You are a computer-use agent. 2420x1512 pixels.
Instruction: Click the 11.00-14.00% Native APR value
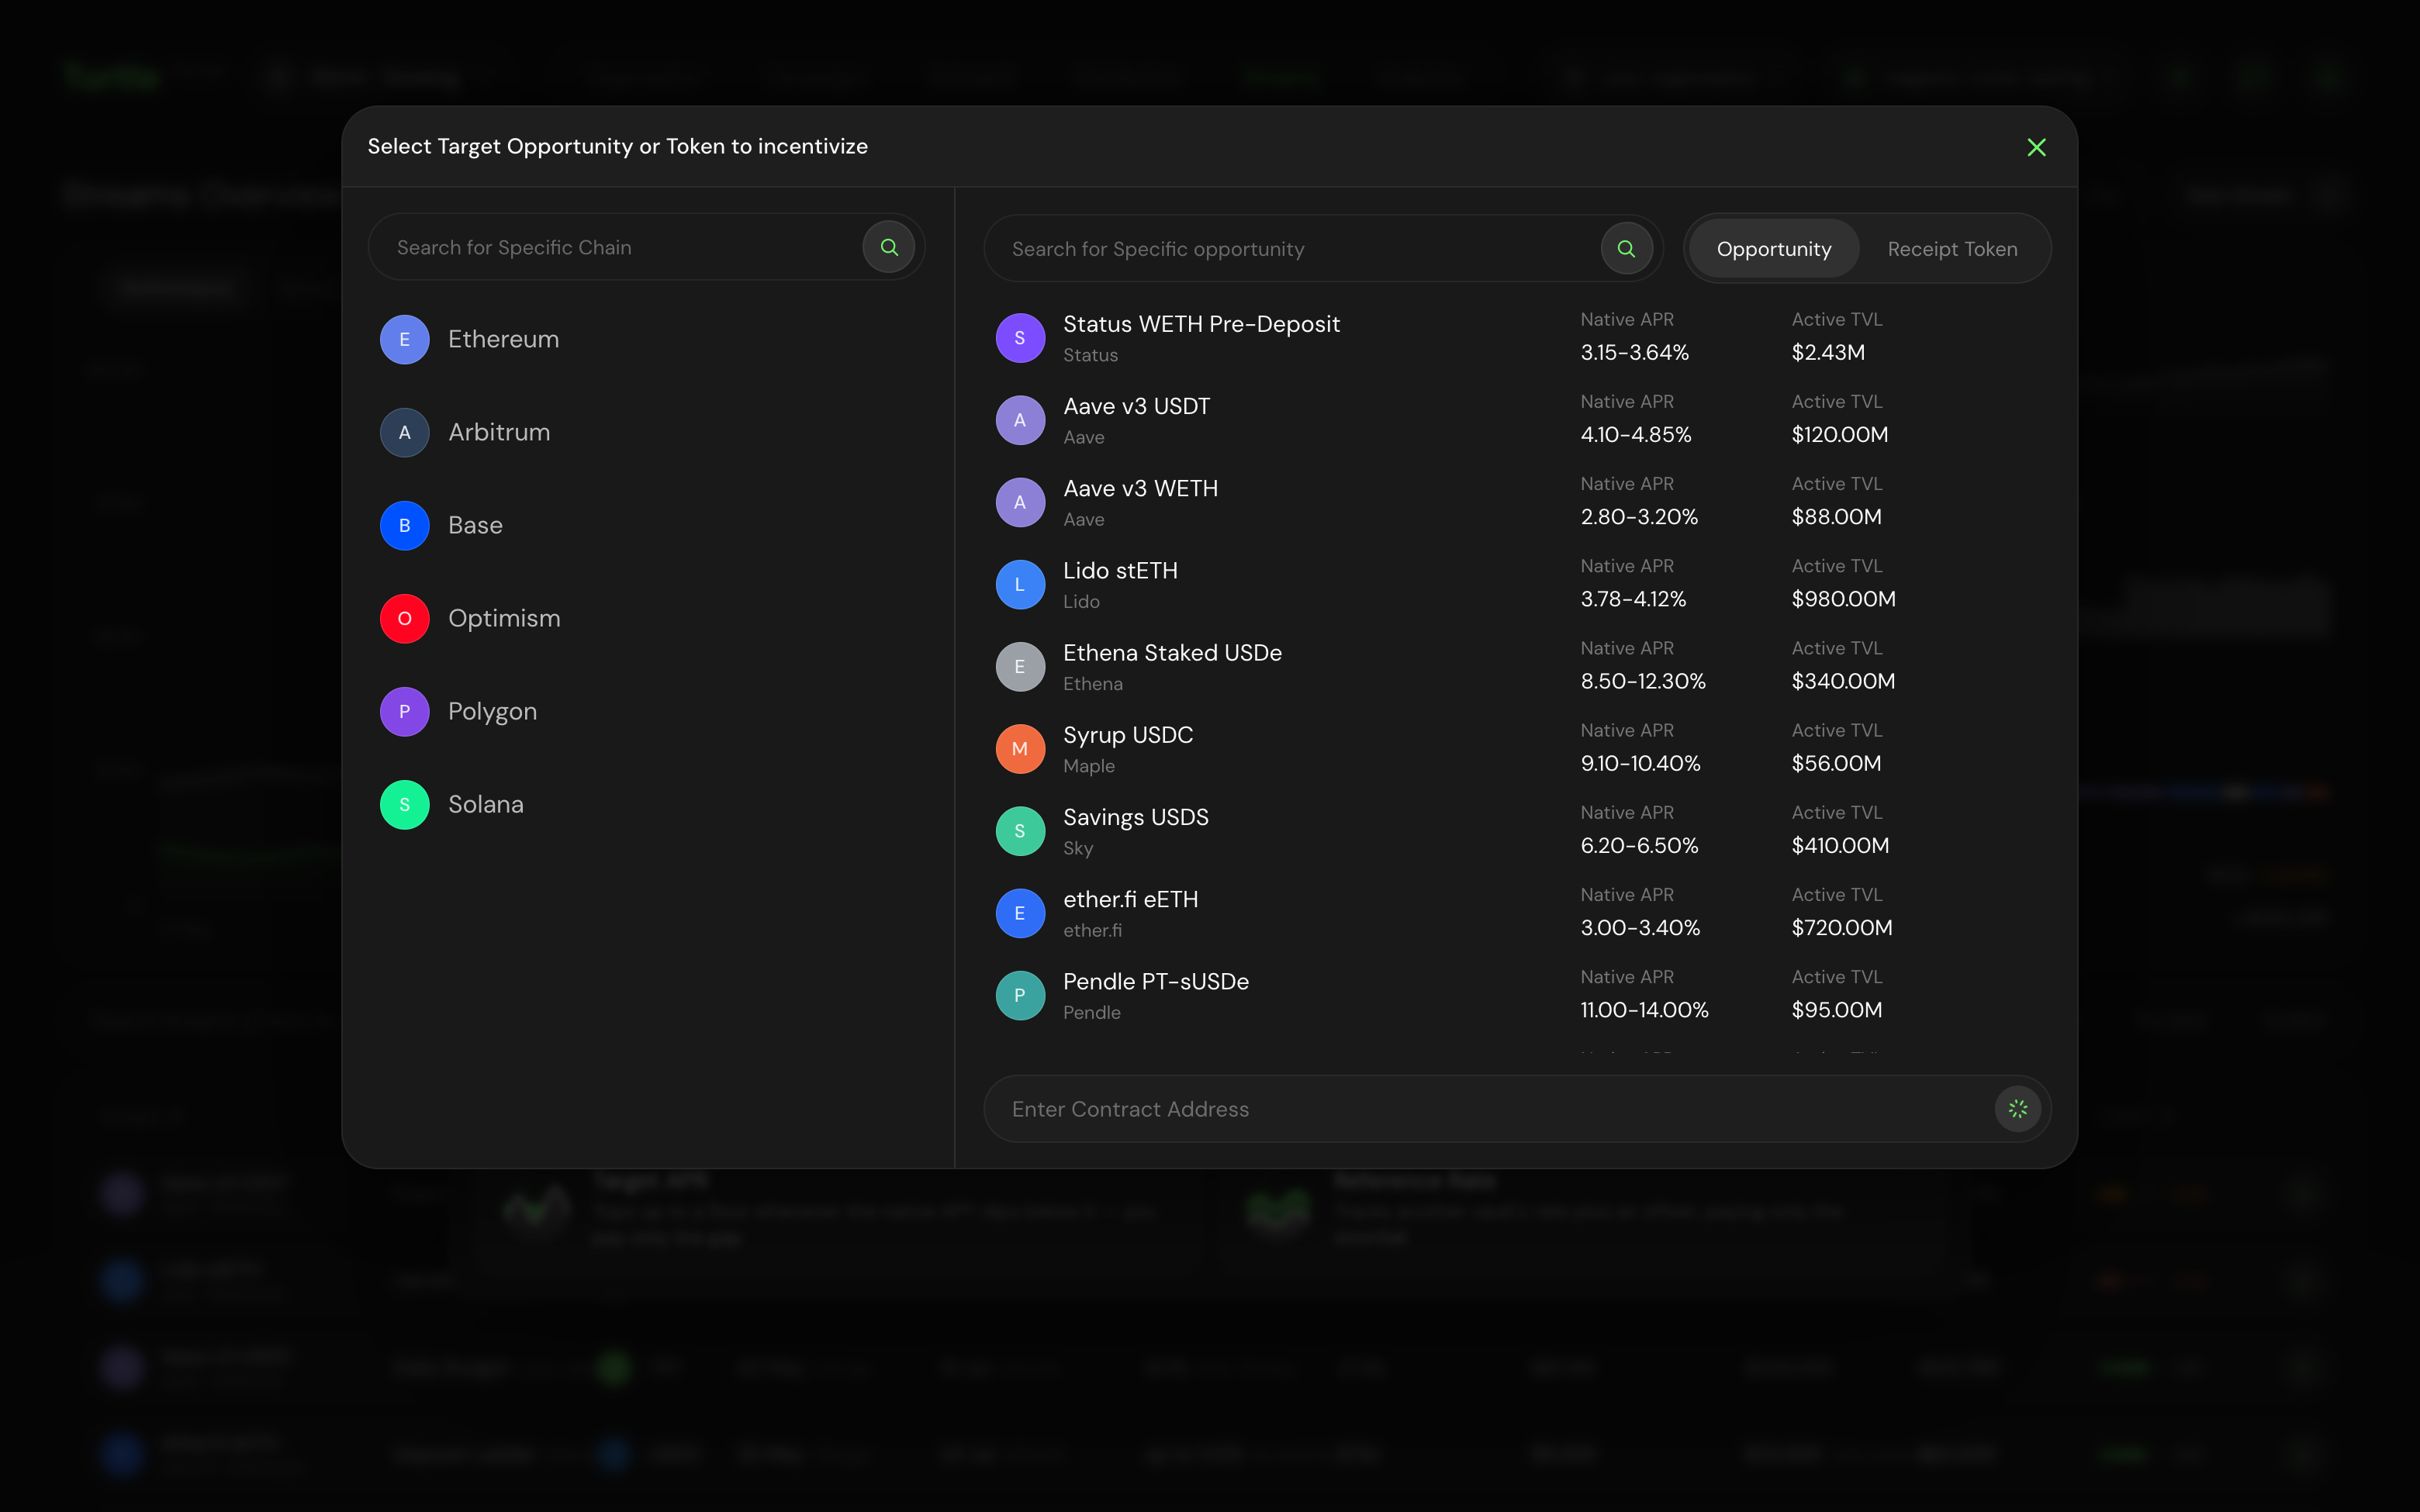coord(1644,1010)
